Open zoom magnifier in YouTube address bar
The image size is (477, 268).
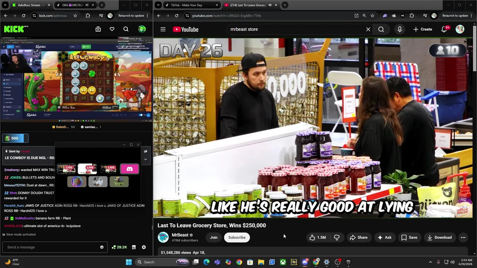[x=364, y=16]
